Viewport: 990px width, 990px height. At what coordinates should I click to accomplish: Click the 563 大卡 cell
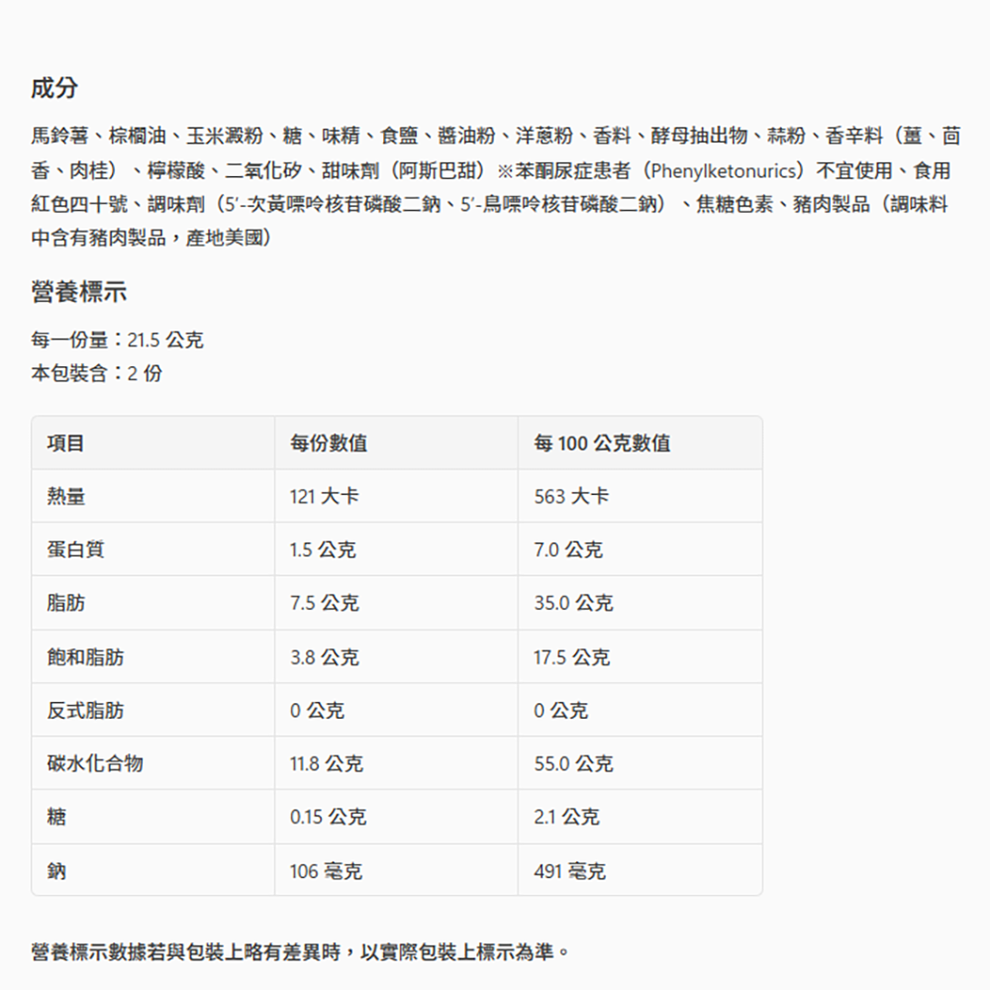click(571, 497)
